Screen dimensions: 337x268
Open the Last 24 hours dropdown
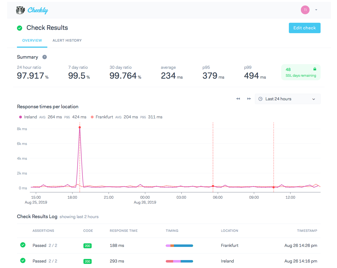[287, 99]
